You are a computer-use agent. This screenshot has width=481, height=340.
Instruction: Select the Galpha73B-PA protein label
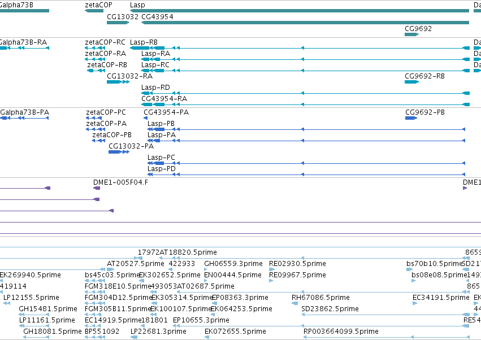pyautogui.click(x=24, y=112)
